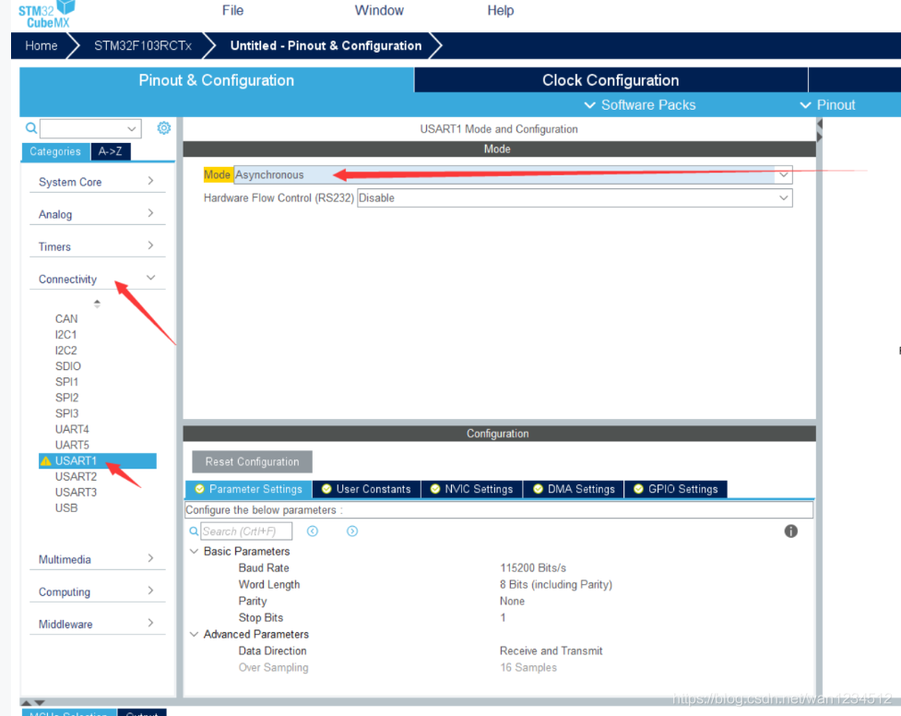Go to next search result arrow icon
901x716 pixels.
pos(352,531)
